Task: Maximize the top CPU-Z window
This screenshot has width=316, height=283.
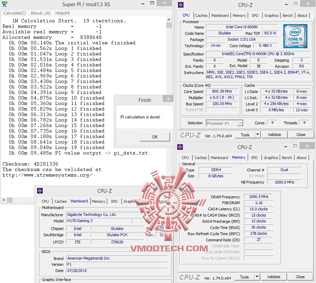Action: pyautogui.click(x=295, y=4)
